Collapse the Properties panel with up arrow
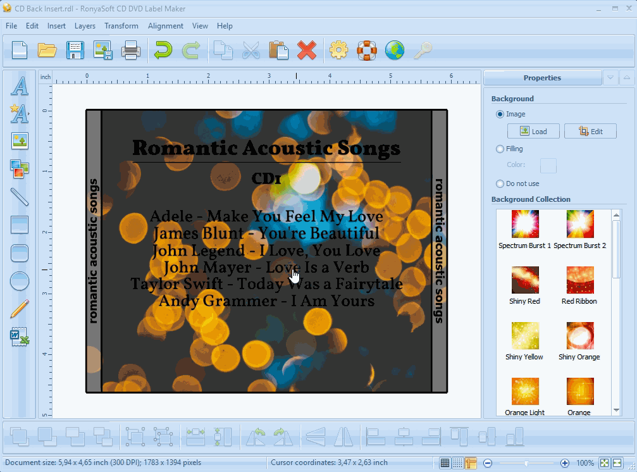 (627, 78)
